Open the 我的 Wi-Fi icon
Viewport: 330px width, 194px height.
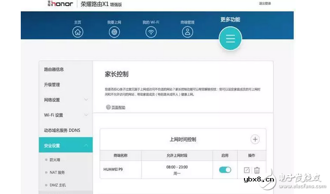point(151,32)
